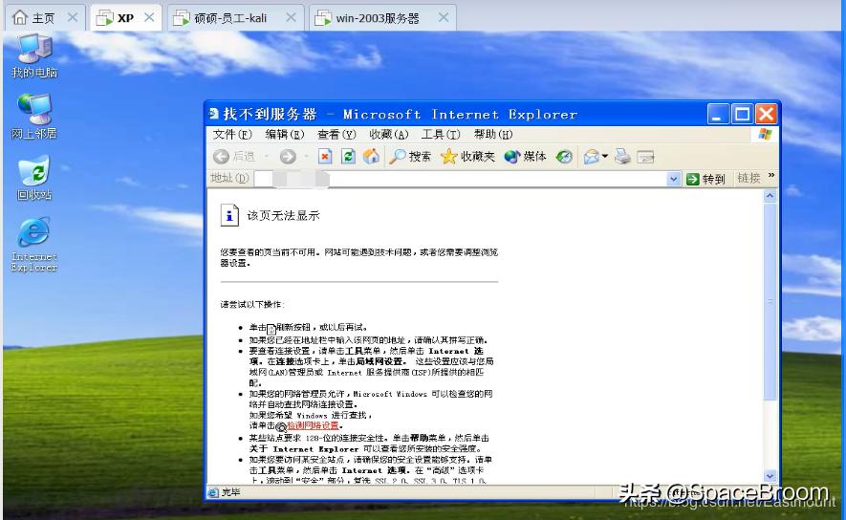Refresh the page using toolbar icon
846x520 pixels.
coord(348,157)
